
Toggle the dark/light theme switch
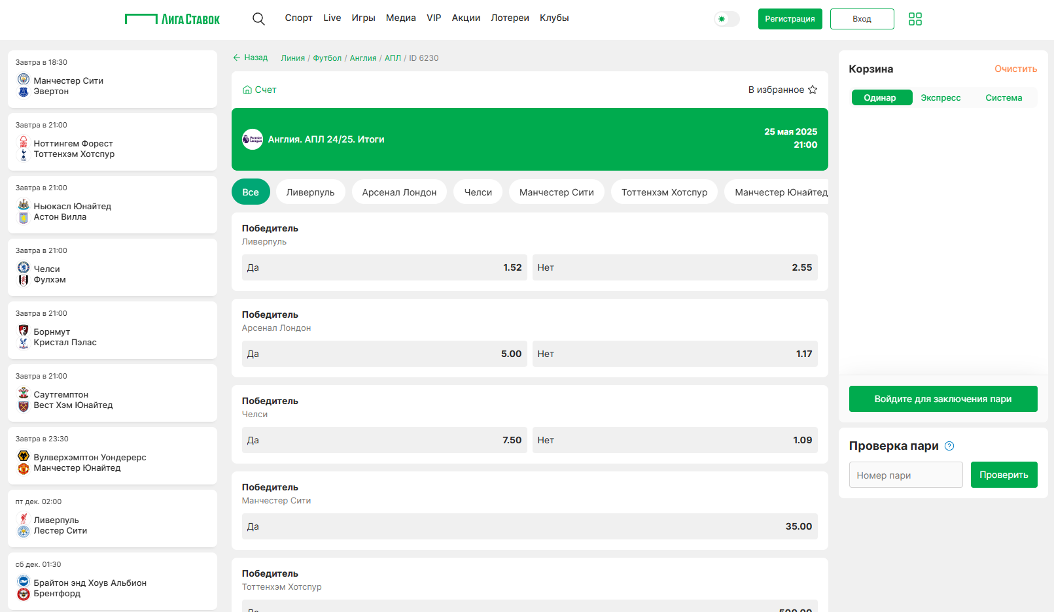(726, 19)
